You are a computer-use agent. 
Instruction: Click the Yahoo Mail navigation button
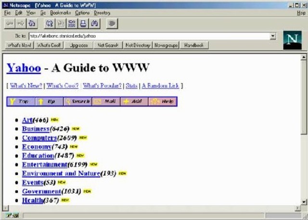(x=106, y=102)
